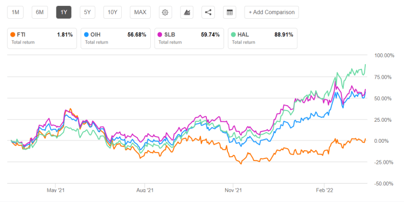Select the 6M time range
The width and height of the screenshot is (404, 202).
pos(40,12)
